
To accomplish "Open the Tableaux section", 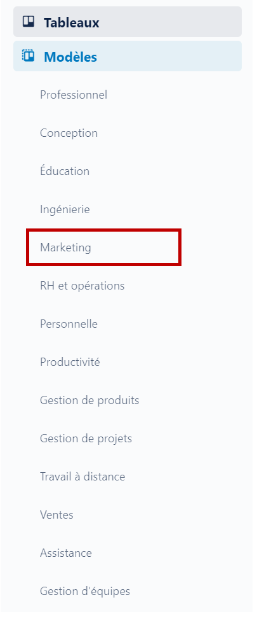I will (x=128, y=22).
